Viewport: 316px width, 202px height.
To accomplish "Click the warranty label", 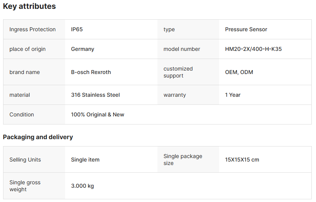I will pyautogui.click(x=175, y=95).
